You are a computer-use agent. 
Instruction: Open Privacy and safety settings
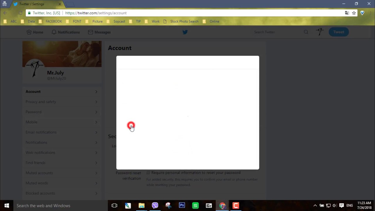pyautogui.click(x=62, y=102)
